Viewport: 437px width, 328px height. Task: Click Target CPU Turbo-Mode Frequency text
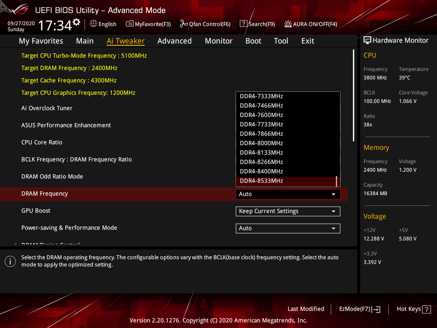pos(84,56)
